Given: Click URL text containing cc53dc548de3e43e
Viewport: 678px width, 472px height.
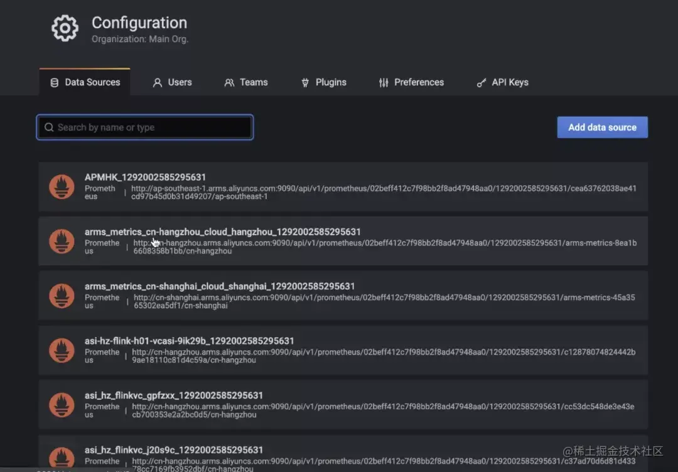Looking at the screenshot, I should coord(383,410).
